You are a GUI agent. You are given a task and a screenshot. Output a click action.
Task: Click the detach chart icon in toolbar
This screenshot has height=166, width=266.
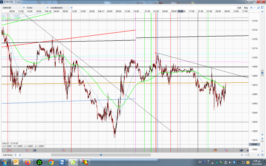point(258,8)
